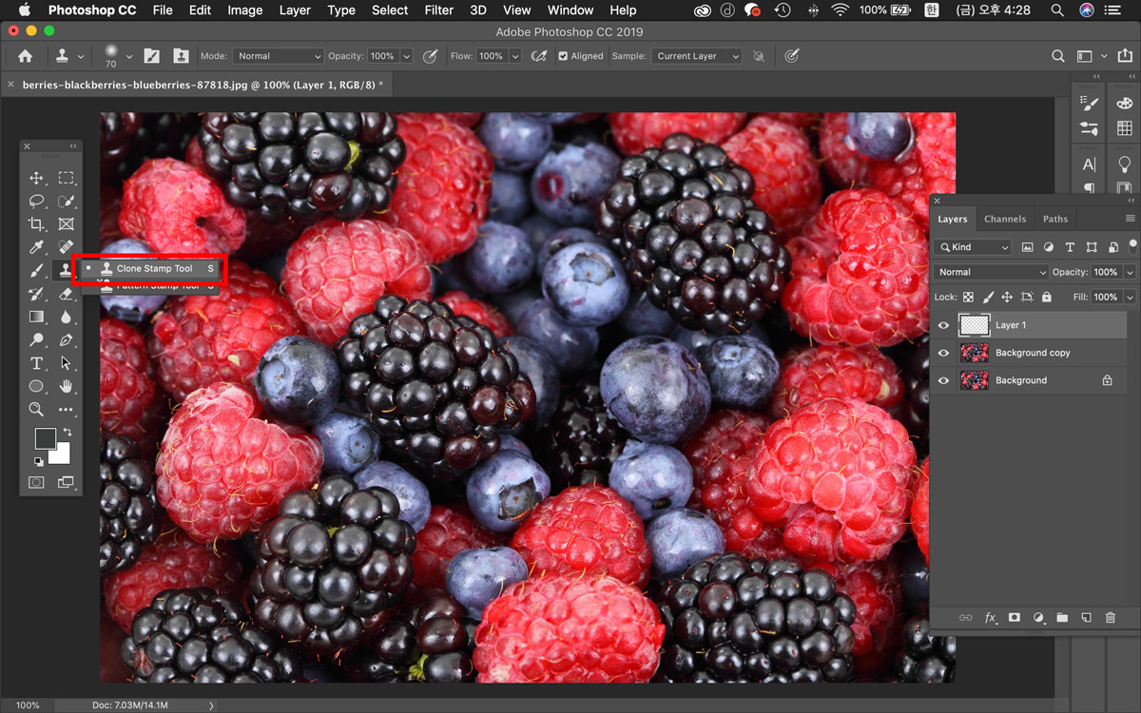Select the Move tool
1141x713 pixels.
tap(36, 178)
